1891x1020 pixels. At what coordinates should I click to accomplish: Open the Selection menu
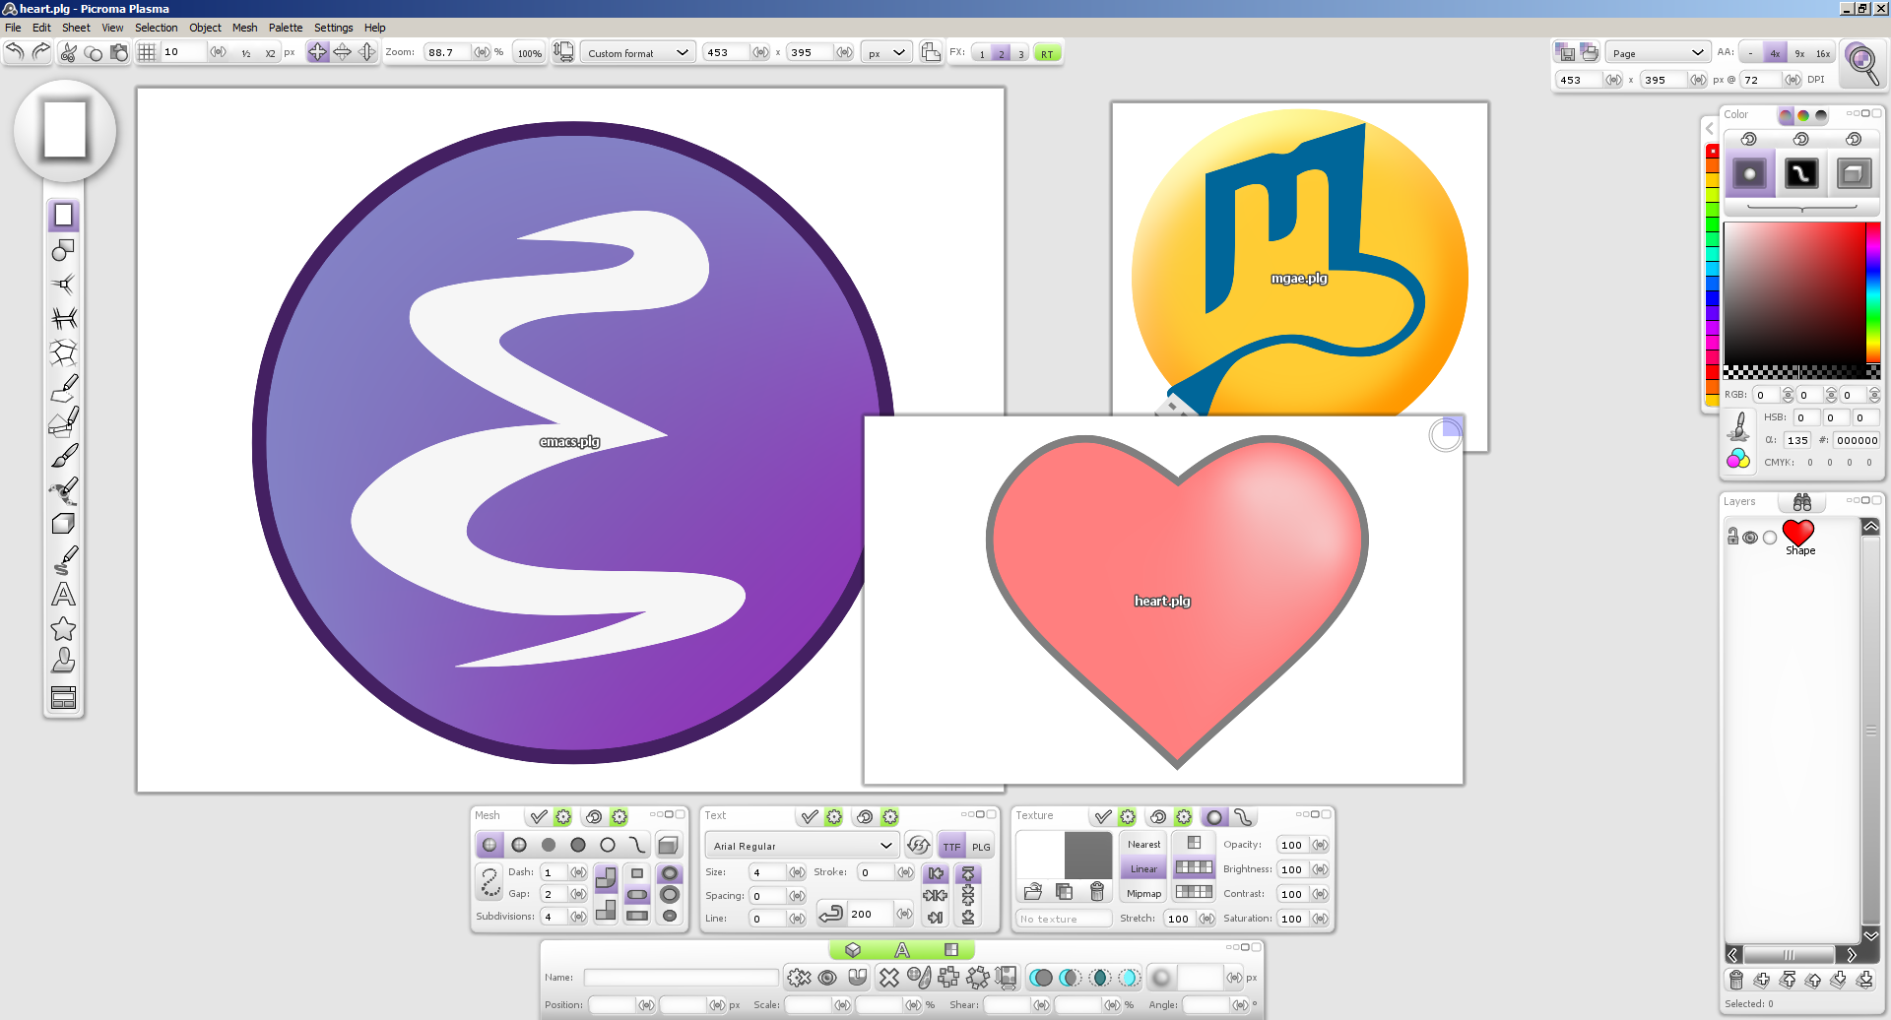coord(156,28)
